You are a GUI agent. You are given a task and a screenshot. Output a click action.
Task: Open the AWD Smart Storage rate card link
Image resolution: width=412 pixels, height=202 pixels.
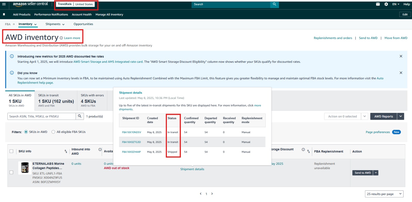pyautogui.click(x=108, y=62)
